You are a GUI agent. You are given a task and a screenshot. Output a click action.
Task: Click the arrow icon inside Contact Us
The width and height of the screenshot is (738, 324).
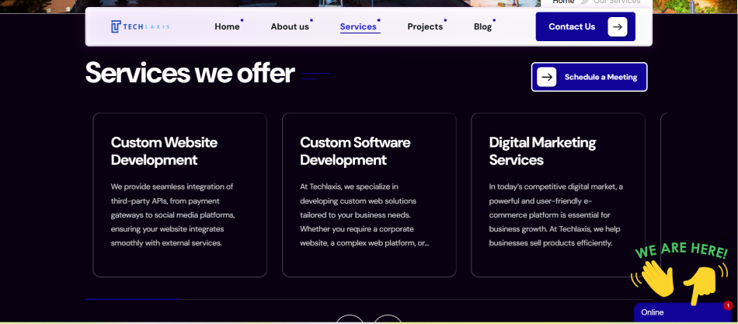pos(617,26)
